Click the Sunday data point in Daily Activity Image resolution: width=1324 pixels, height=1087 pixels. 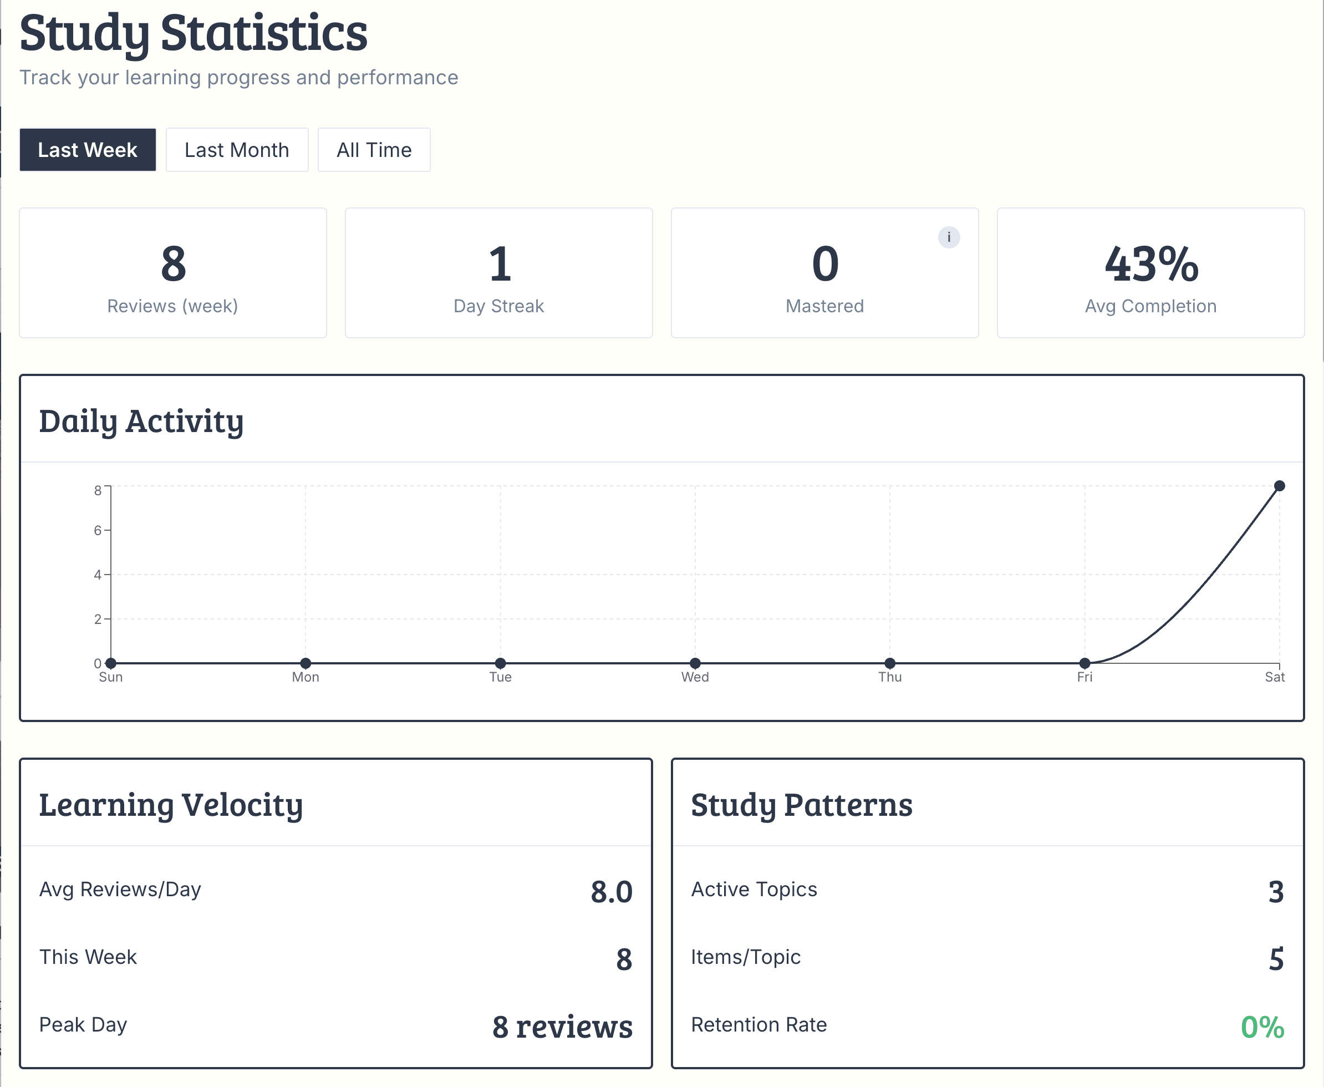pos(111,662)
